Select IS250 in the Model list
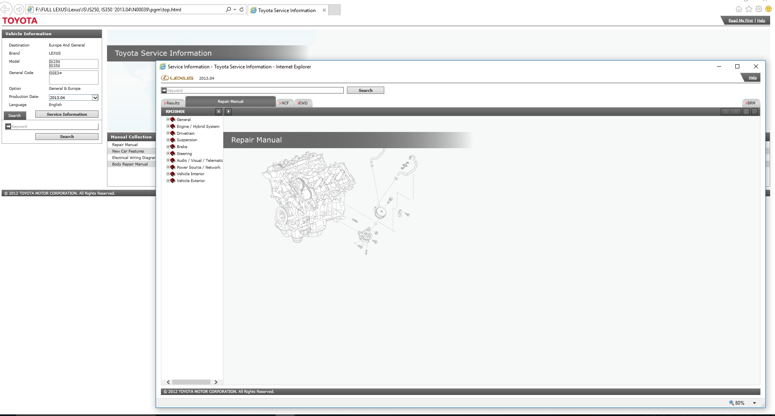 (54, 62)
